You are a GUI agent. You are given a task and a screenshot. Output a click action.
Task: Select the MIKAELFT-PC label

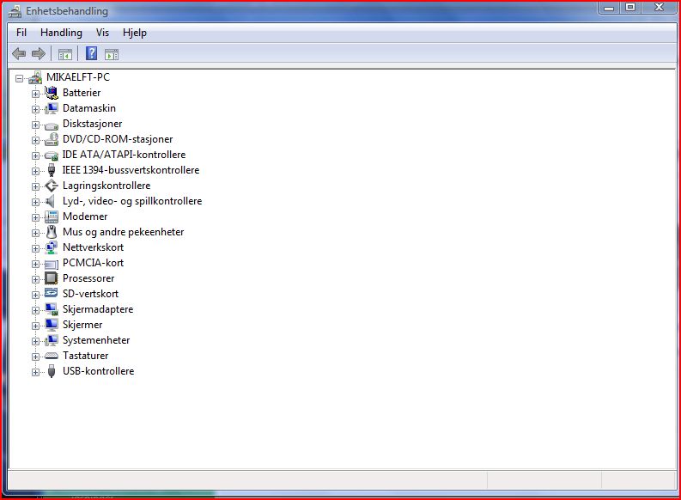(78, 77)
